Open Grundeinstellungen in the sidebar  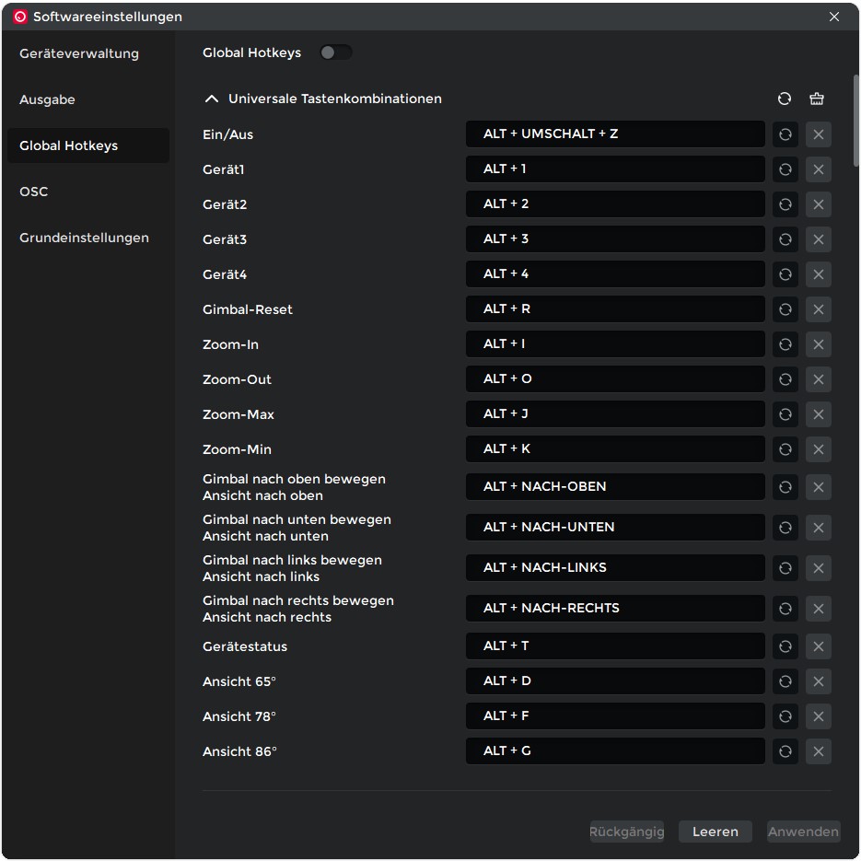click(x=84, y=238)
